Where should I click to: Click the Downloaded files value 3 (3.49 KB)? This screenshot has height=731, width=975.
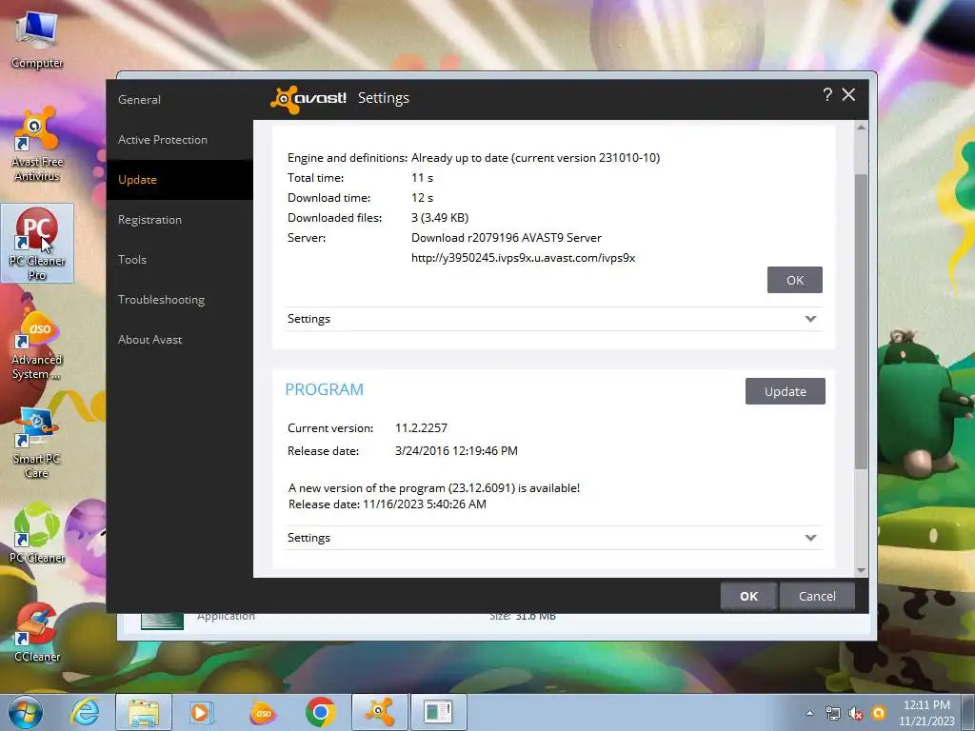tap(440, 218)
